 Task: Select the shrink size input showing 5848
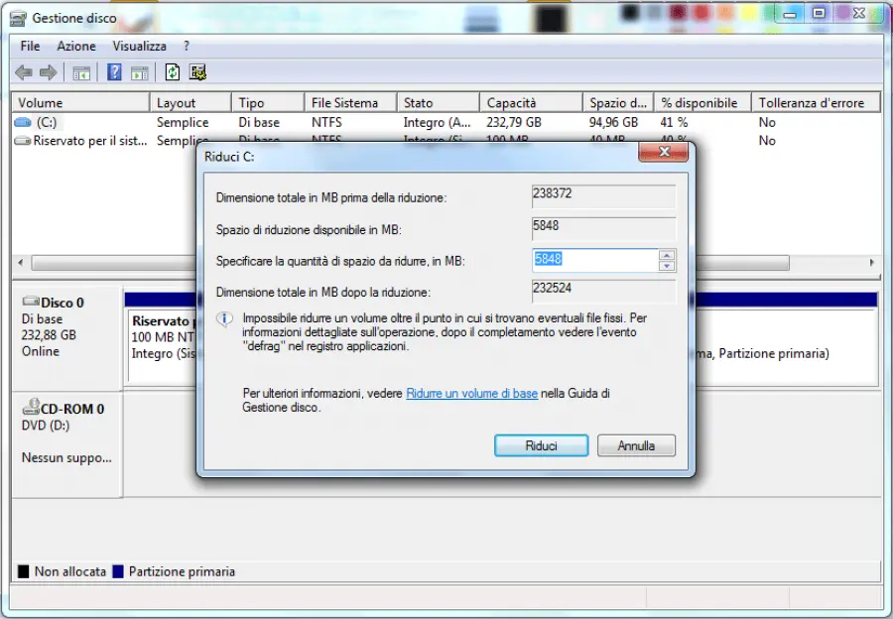(x=595, y=259)
